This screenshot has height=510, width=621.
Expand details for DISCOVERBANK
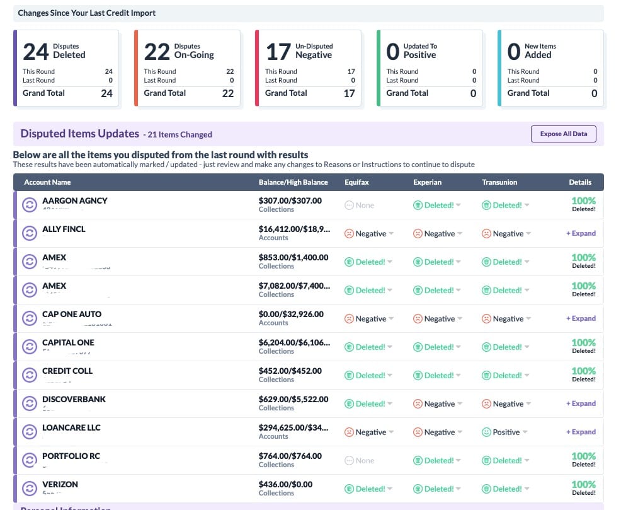click(x=581, y=403)
